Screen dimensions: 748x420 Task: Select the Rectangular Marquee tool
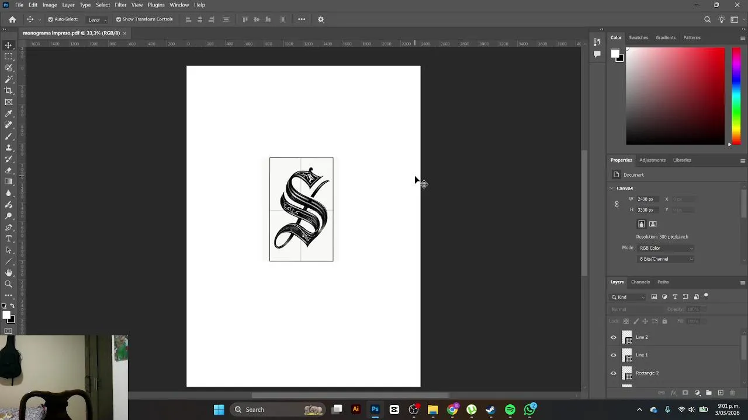[x=9, y=56]
